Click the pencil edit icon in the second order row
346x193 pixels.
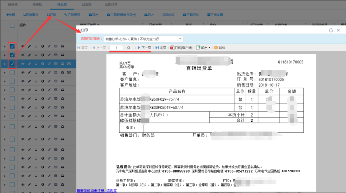tap(29, 55)
